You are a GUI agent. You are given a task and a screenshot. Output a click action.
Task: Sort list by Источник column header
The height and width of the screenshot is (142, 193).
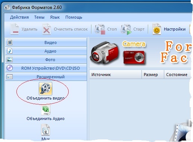tap(115, 75)
